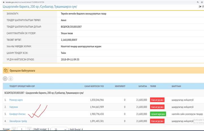Click the price 1,858,046,966
The width and height of the screenshot is (204, 131).
click(x=97, y=100)
